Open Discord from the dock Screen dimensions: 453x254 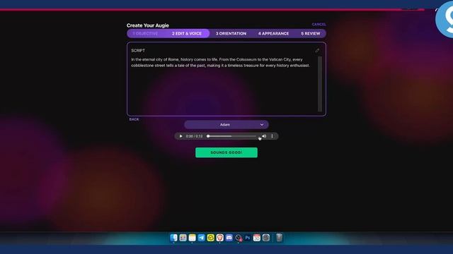[229, 238]
